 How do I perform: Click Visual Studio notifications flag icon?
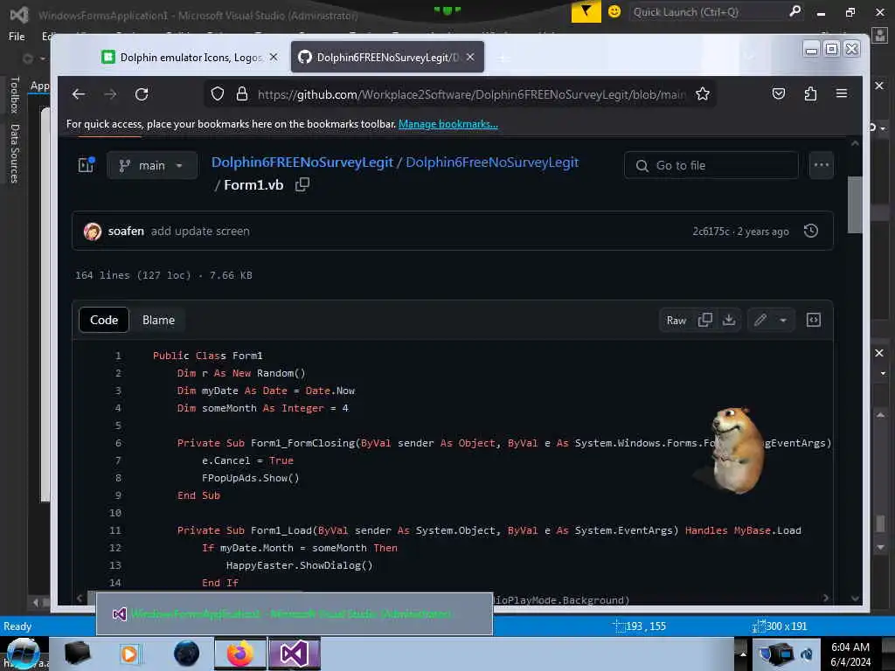pyautogui.click(x=586, y=11)
